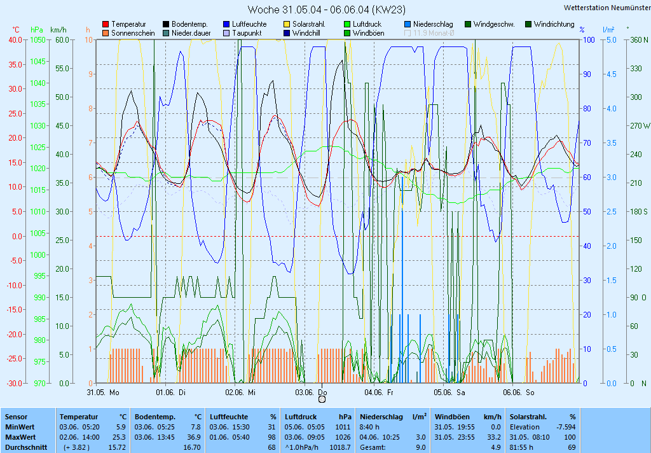This screenshot has width=651, height=453.
Task: Toggle the greyed 11.9 Monat-Ø checkbox
Action: click(x=408, y=33)
